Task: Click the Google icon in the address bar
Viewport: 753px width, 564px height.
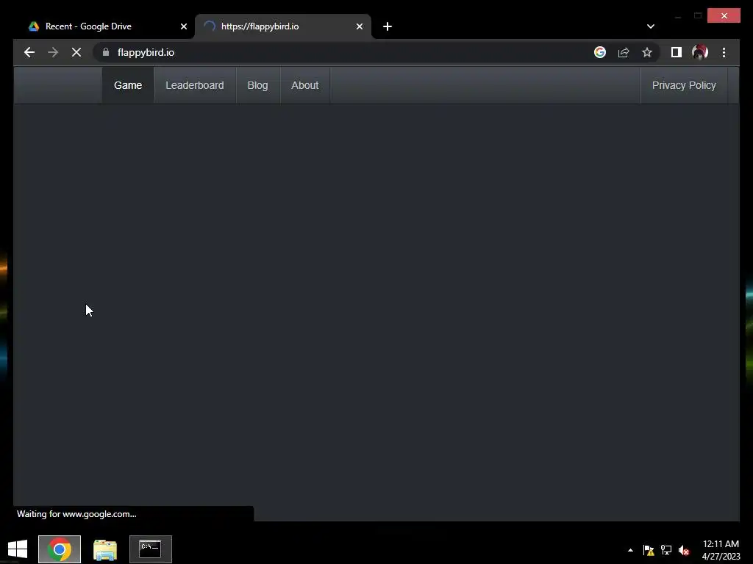Action: click(x=600, y=52)
